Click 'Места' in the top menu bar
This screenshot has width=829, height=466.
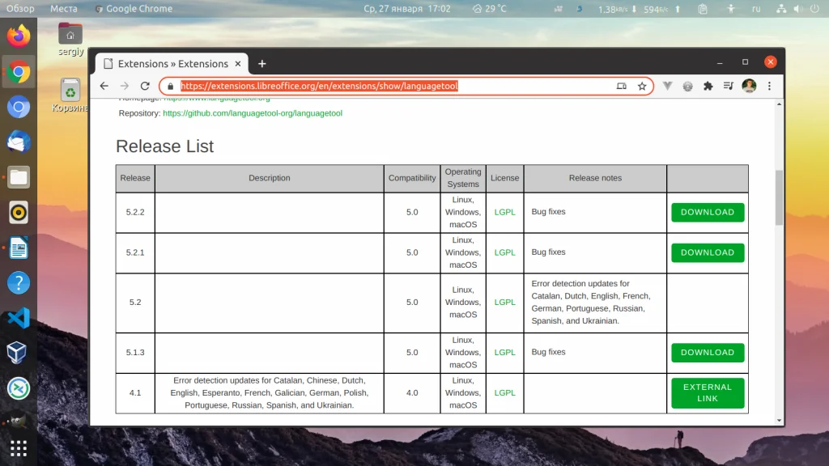pos(64,9)
